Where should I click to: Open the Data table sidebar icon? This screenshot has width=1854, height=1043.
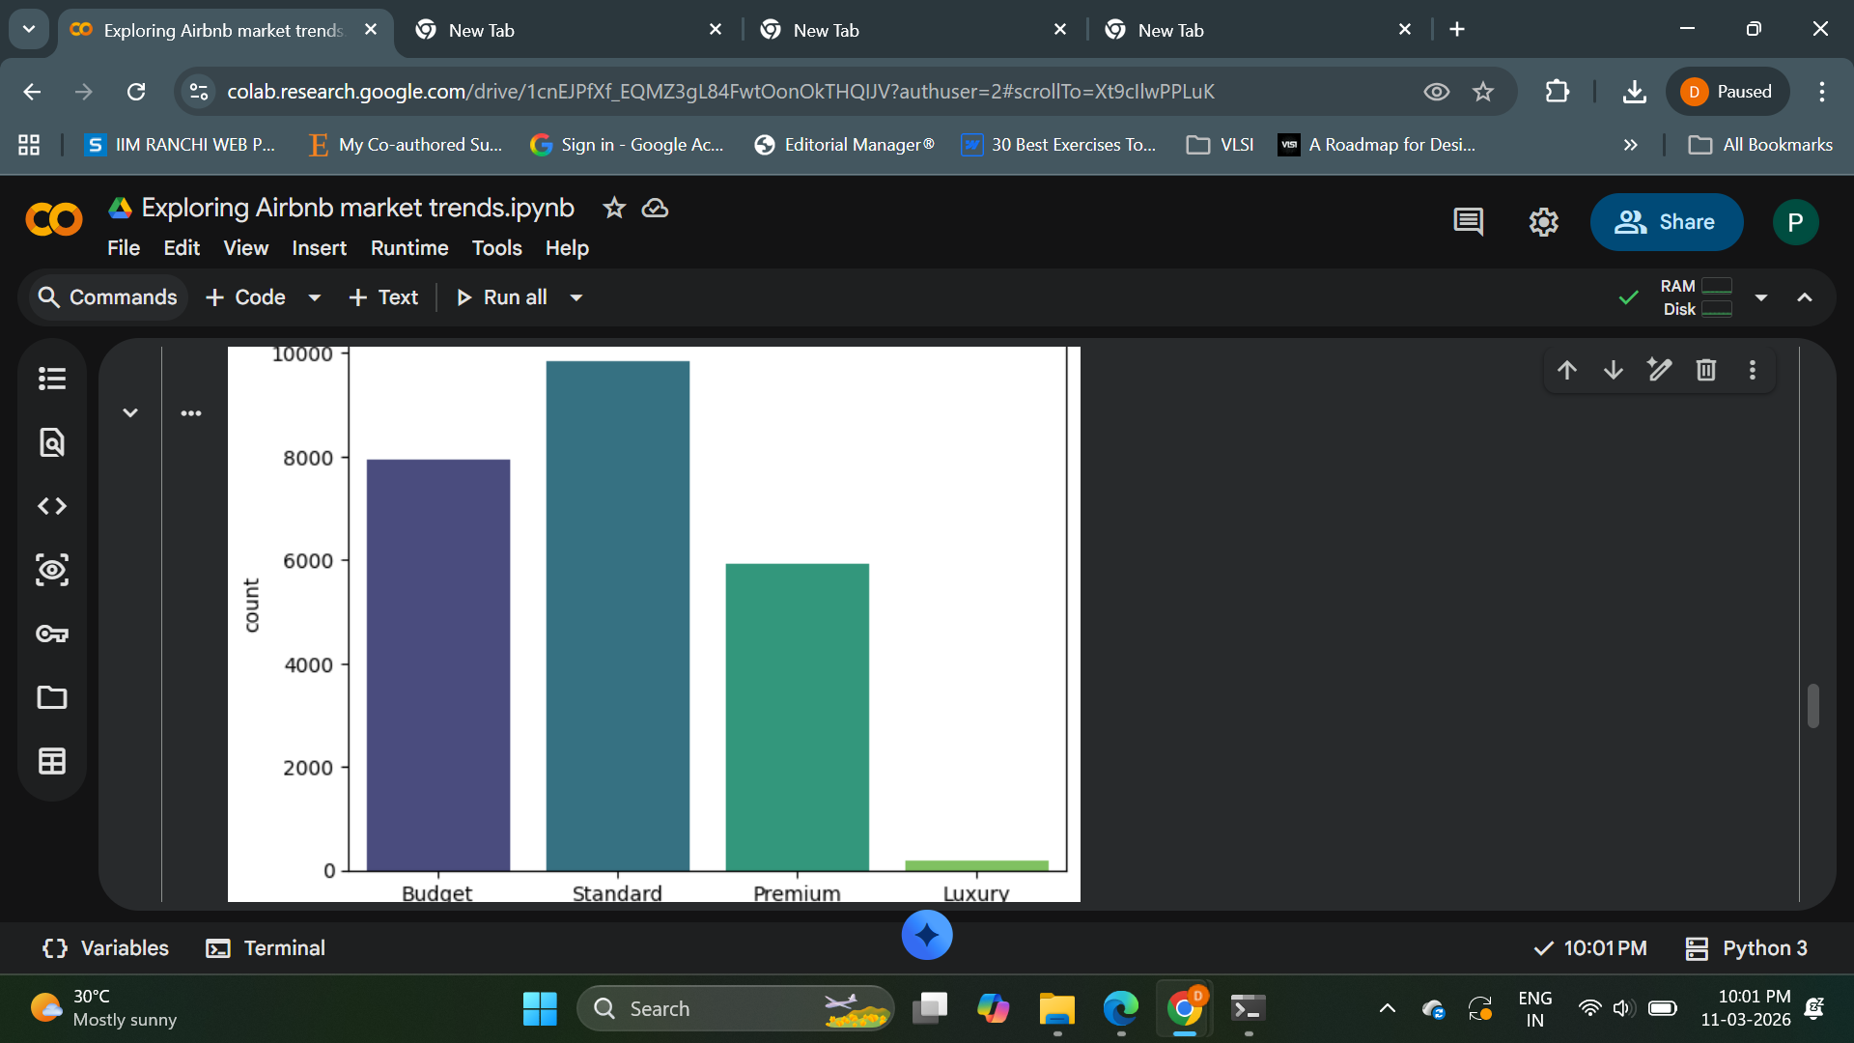52,761
